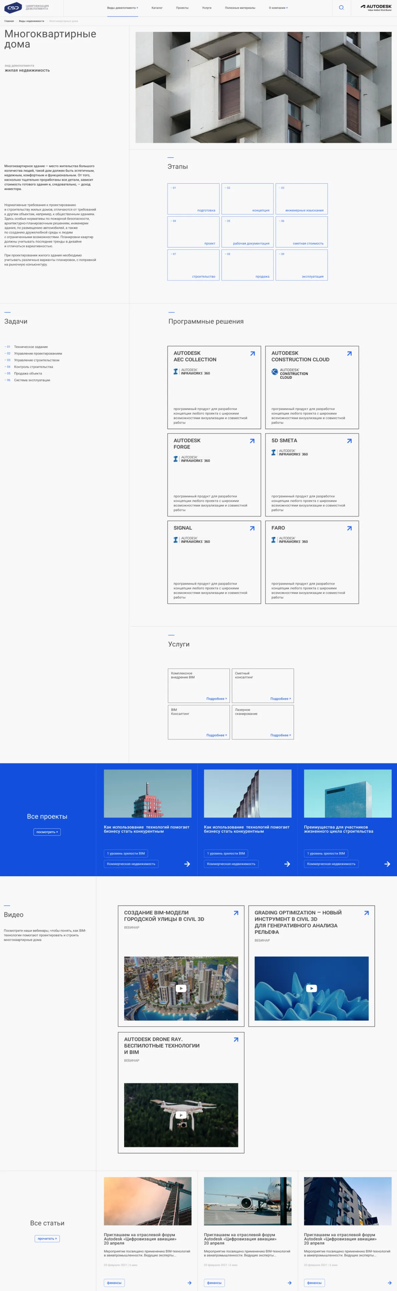Open the Autodesk AEC Collection arrow icon

252,353
